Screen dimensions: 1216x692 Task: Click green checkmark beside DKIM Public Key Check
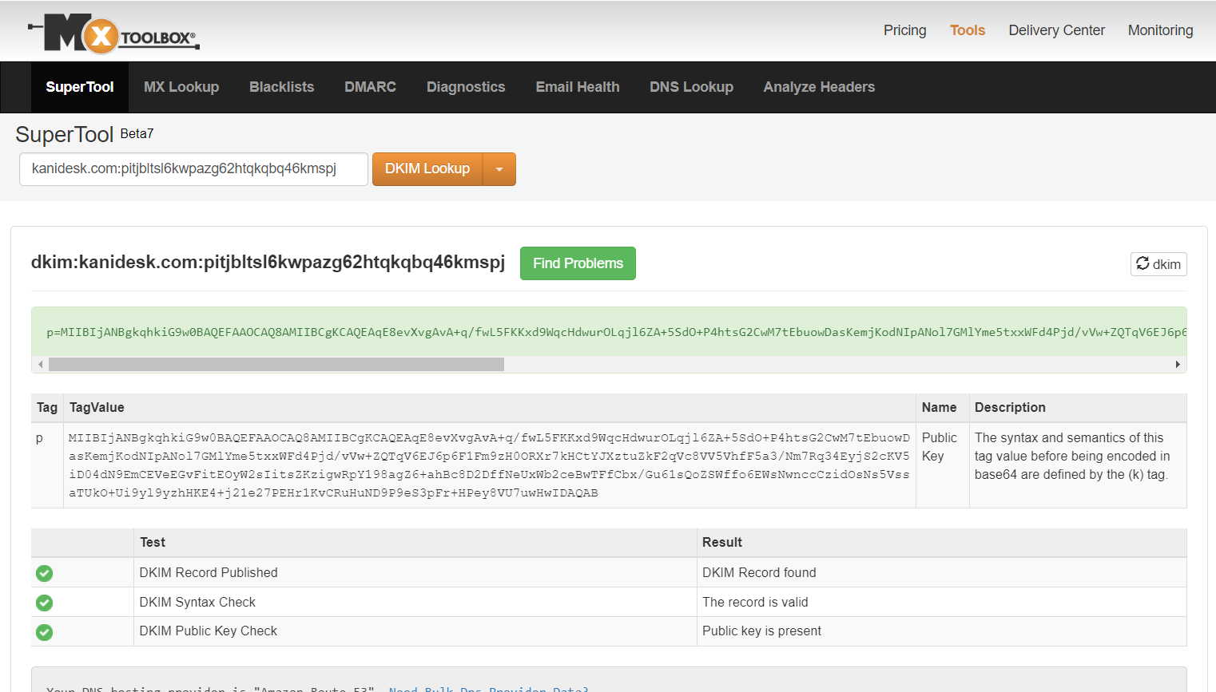[44, 632]
